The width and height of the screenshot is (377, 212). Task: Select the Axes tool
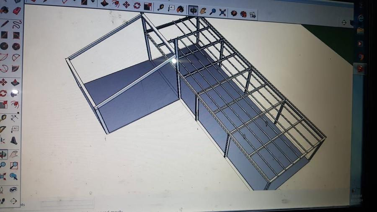(x=3, y=140)
